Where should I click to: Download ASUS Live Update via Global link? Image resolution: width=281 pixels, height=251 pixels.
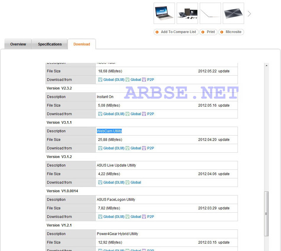[x=136, y=182]
